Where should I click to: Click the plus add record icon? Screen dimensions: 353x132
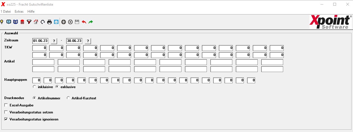click(x=64, y=22)
